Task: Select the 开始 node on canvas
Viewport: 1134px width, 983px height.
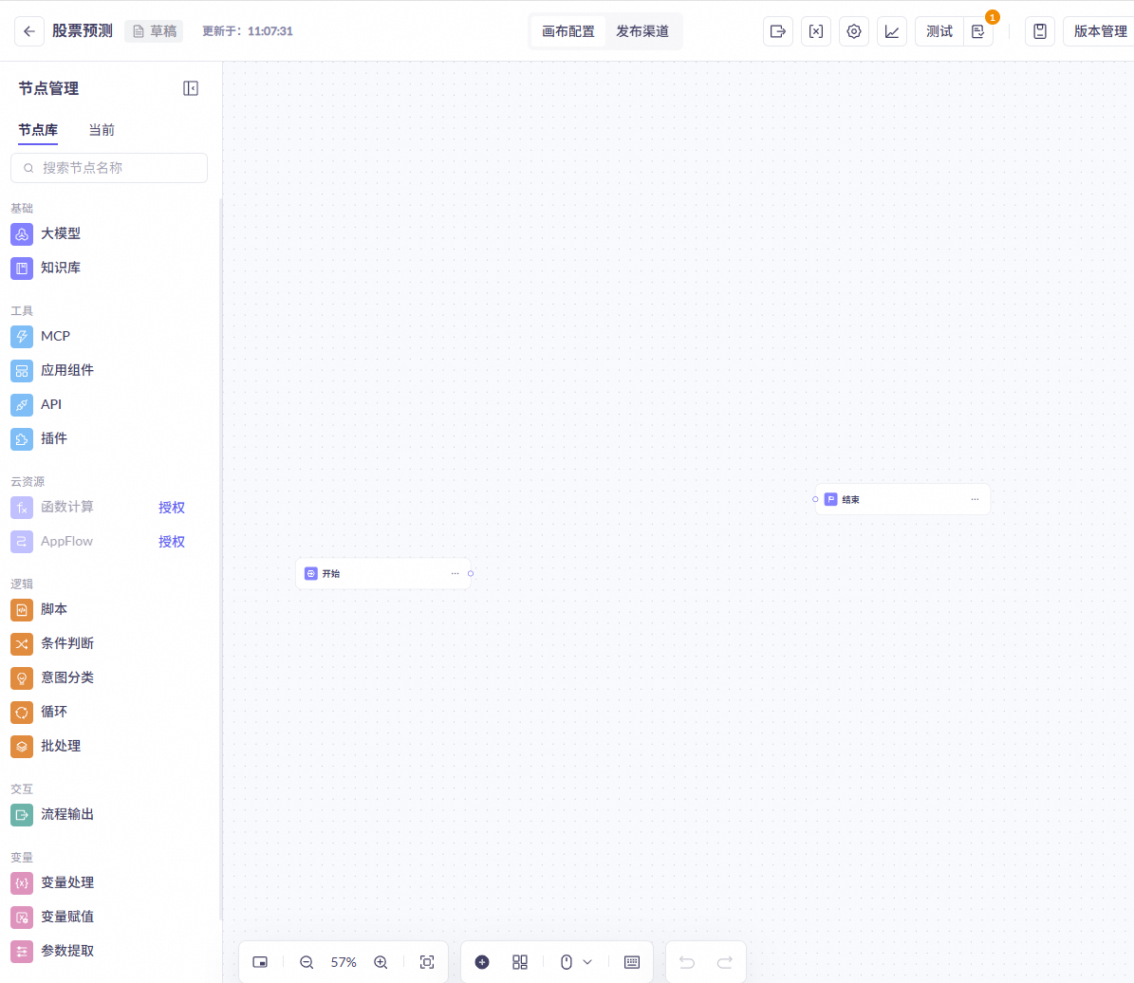Action: coord(383,574)
